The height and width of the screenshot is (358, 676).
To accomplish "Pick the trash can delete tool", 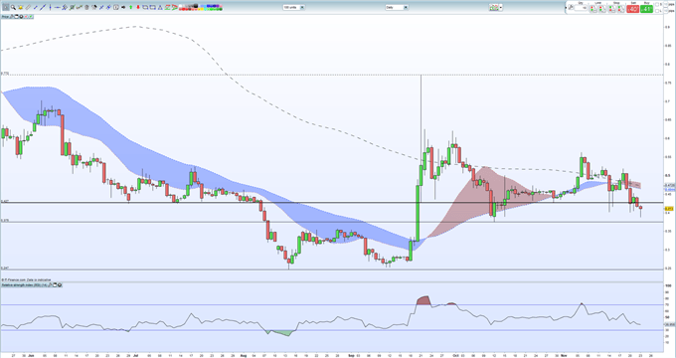I will pyautogui.click(x=86, y=7).
